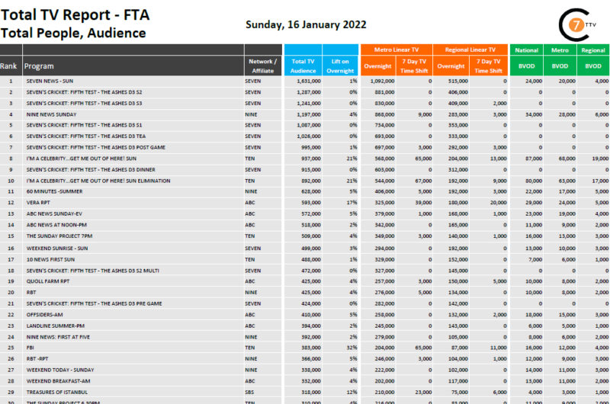This screenshot has width=610, height=404.
Task: Select the 'Network / Affiliate' column header
Action: point(262,66)
